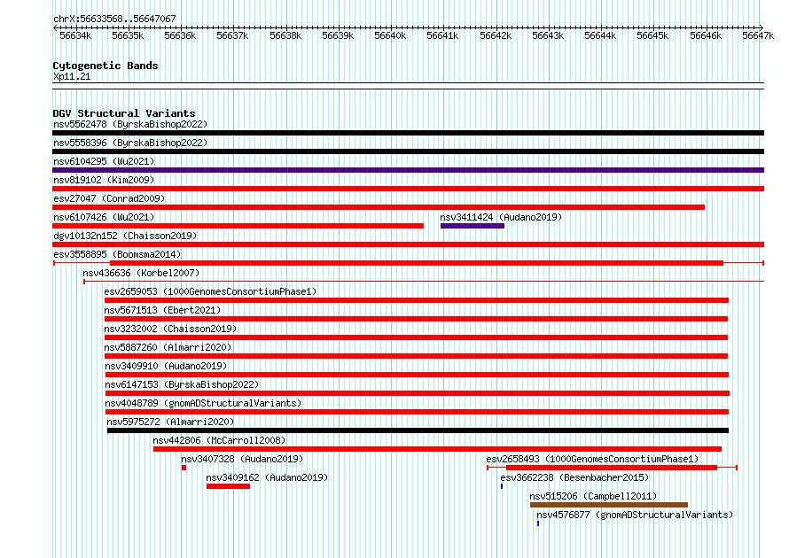Select red bar under nsv5887260
The width and height of the screenshot is (789, 558).
[x=416, y=356]
